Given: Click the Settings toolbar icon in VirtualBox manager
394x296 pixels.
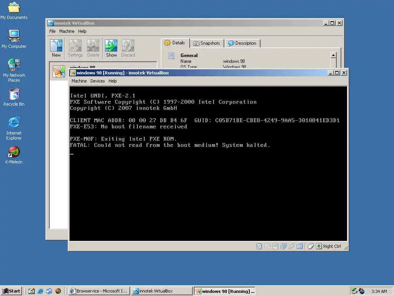Looking at the screenshot, I should [x=75, y=48].
